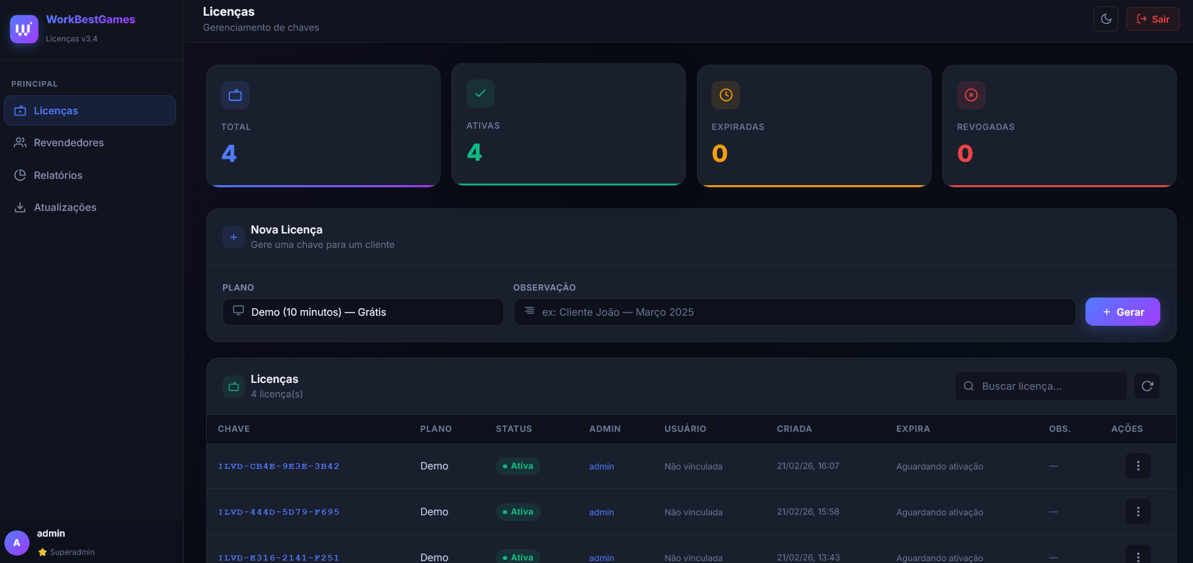Open Relatórios from the sidebar
Viewport: 1193px width, 563px height.
point(58,175)
